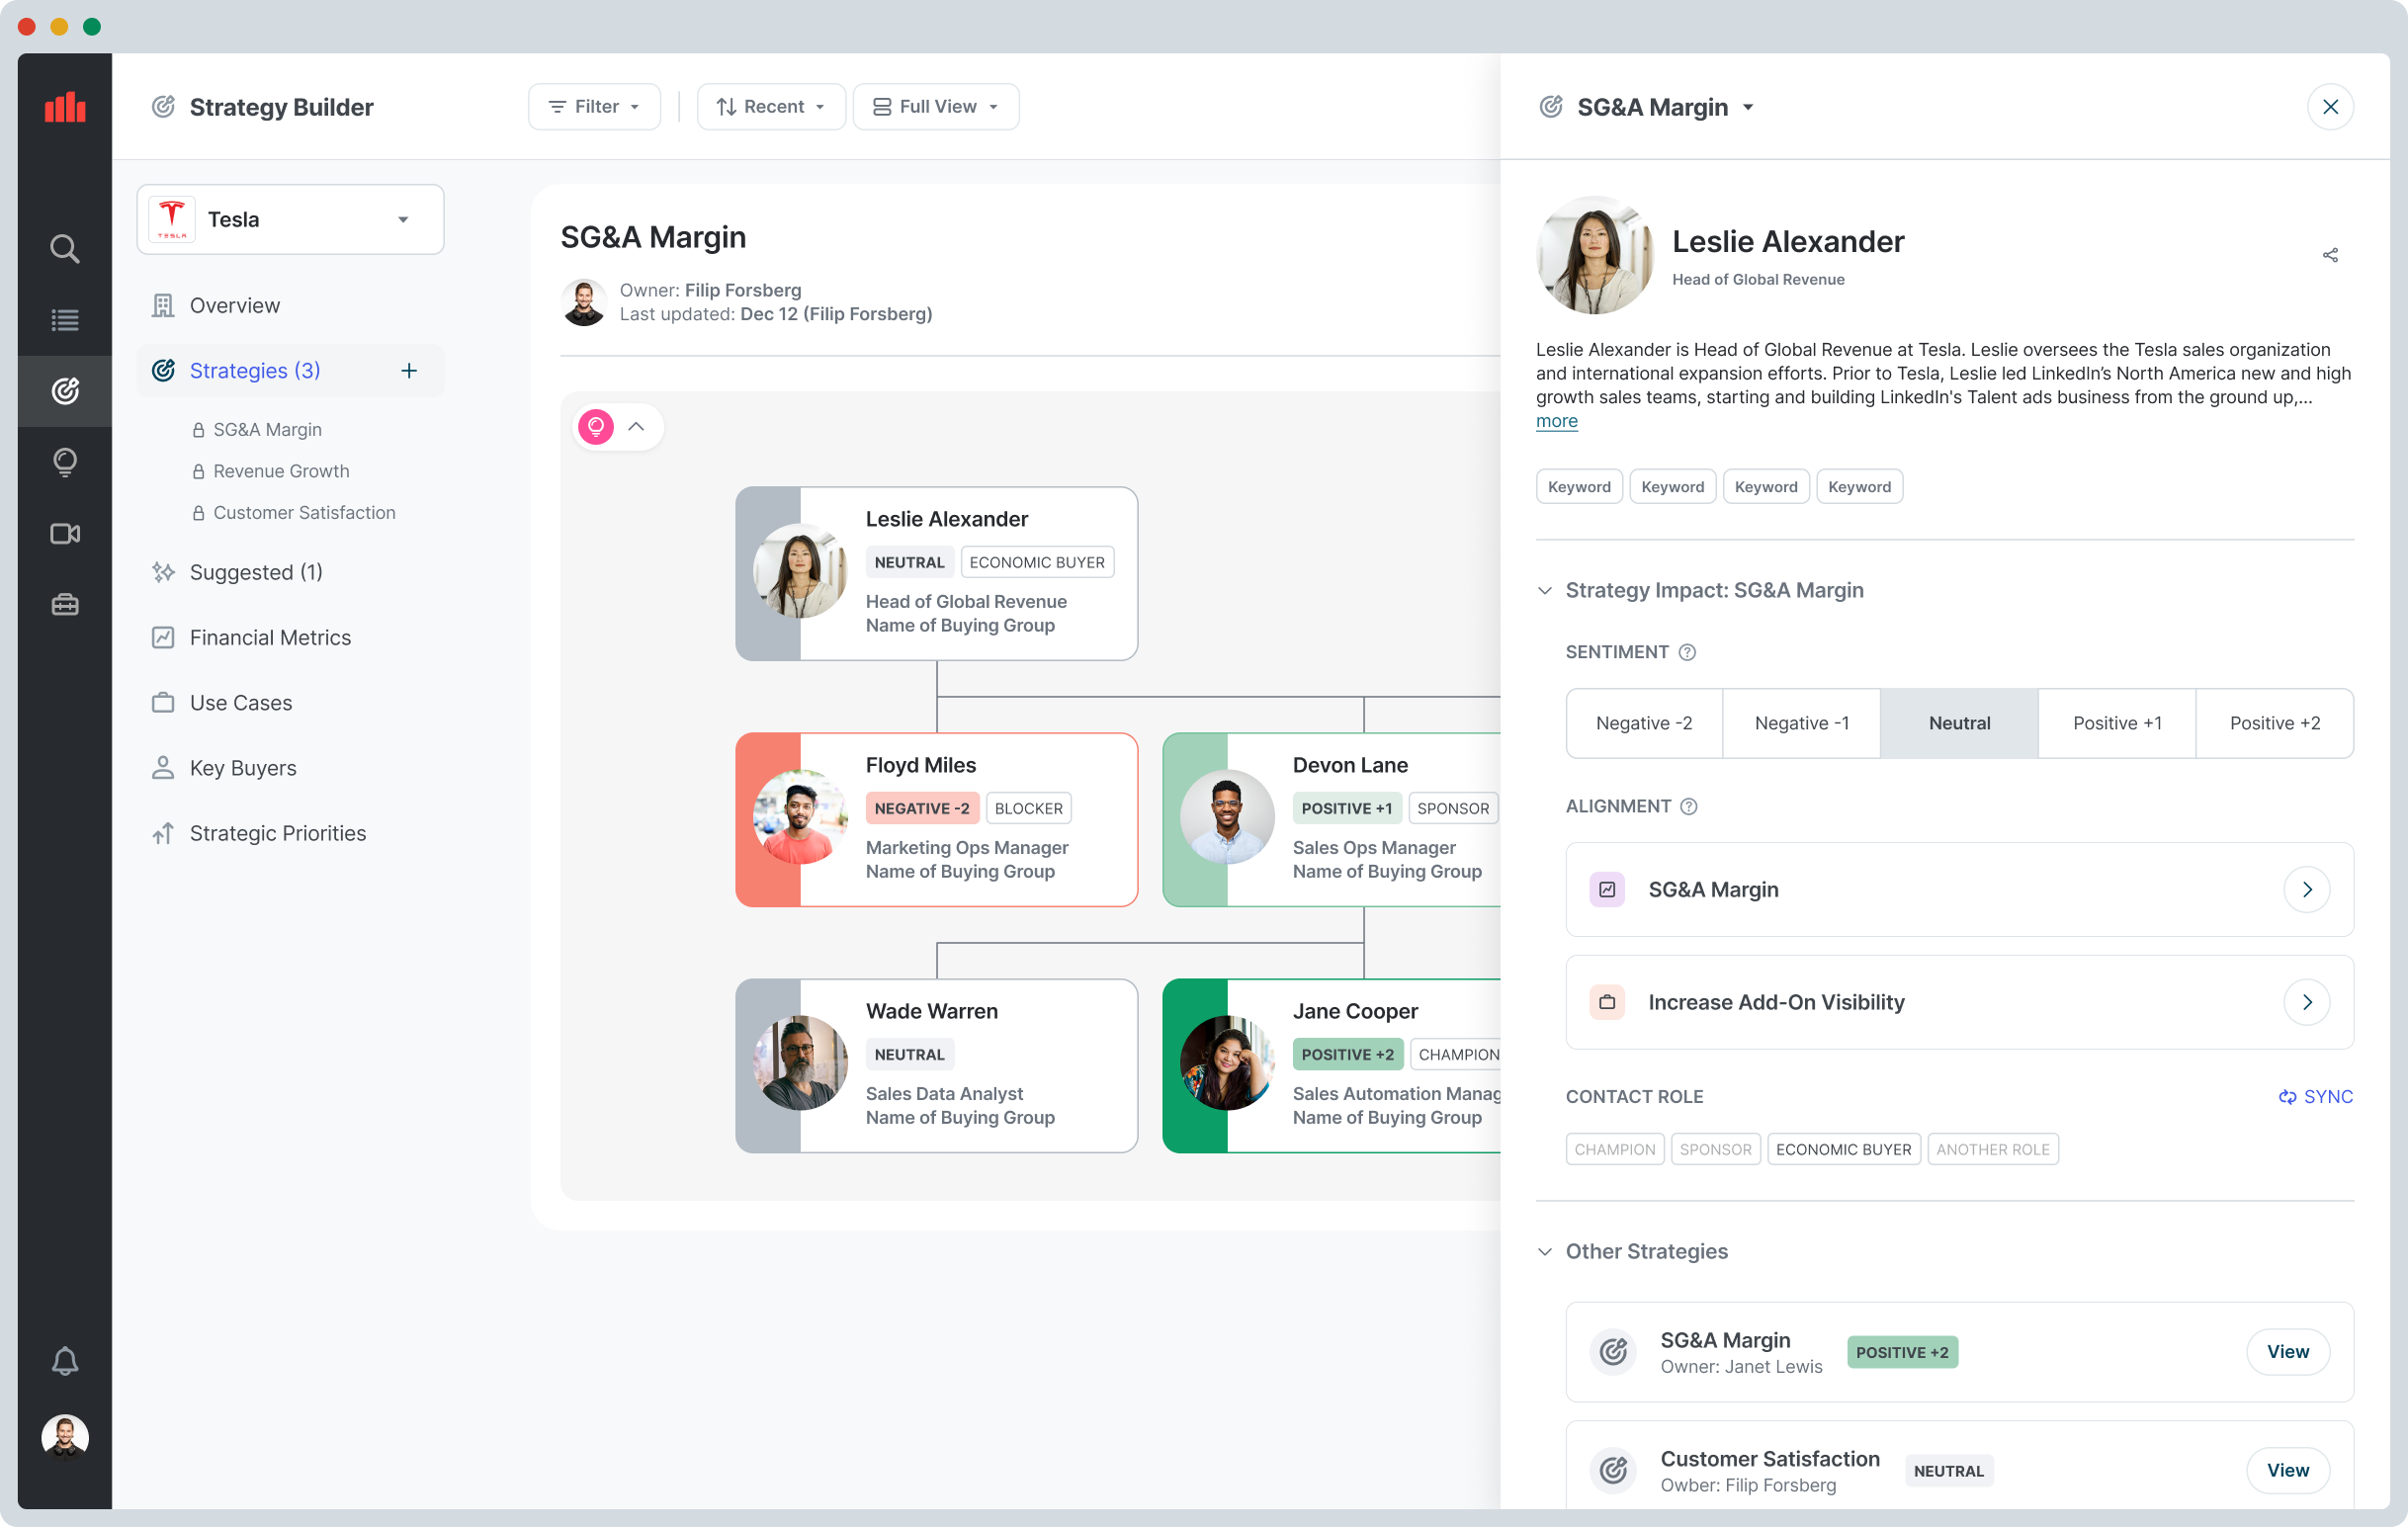
Task: Click the share icon next to Leslie Alexander
Action: 2329,255
